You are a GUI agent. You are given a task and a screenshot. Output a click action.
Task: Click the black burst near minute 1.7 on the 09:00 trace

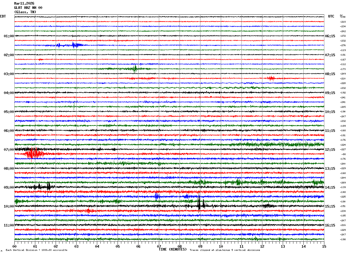pos(48,187)
